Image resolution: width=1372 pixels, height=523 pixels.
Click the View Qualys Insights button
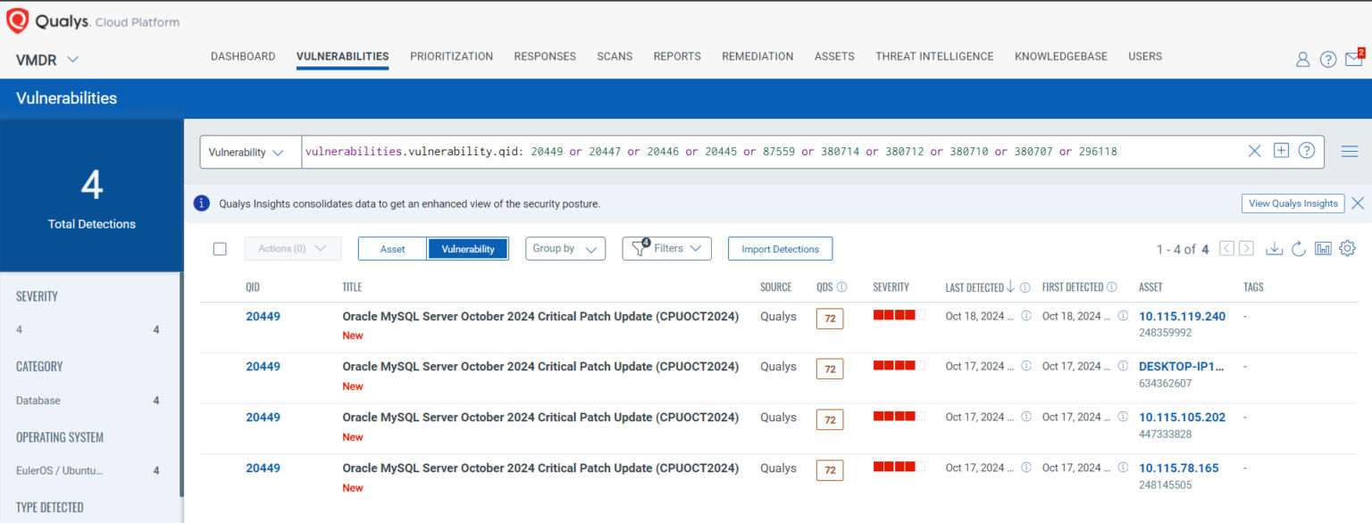pos(1293,203)
